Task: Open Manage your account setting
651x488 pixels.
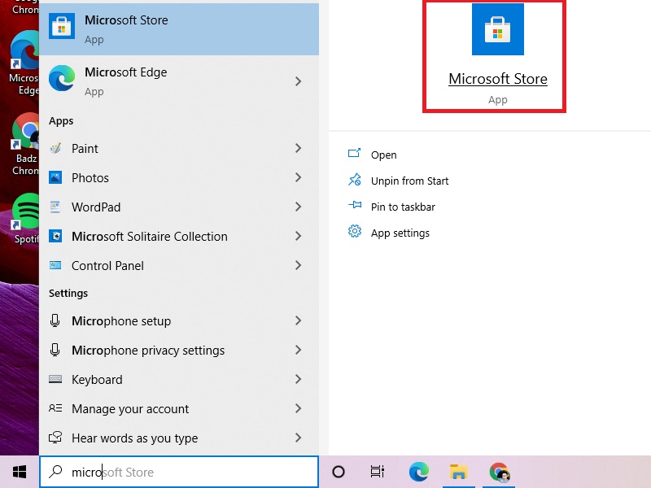Action: (179, 409)
